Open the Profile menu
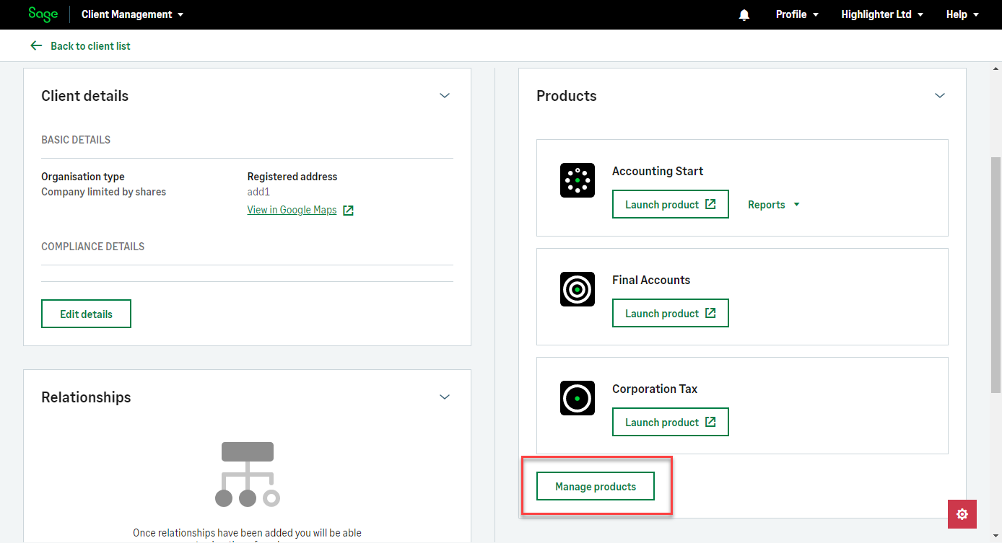This screenshot has height=543, width=1002. (797, 14)
